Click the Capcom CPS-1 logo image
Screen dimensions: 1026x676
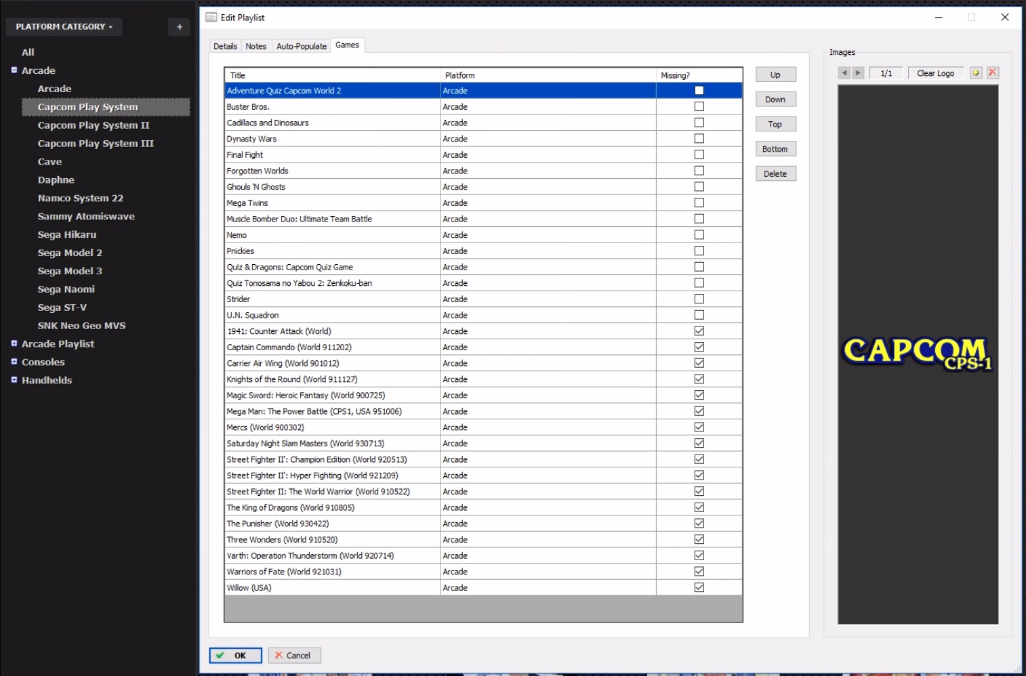click(918, 354)
